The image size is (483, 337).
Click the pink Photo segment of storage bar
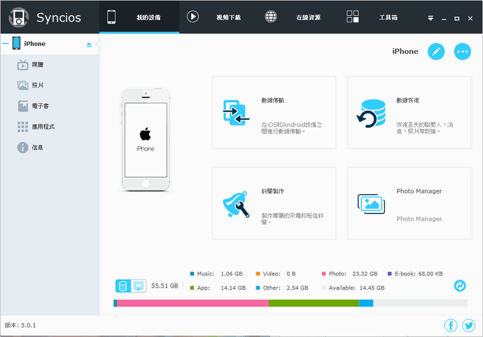(x=193, y=303)
